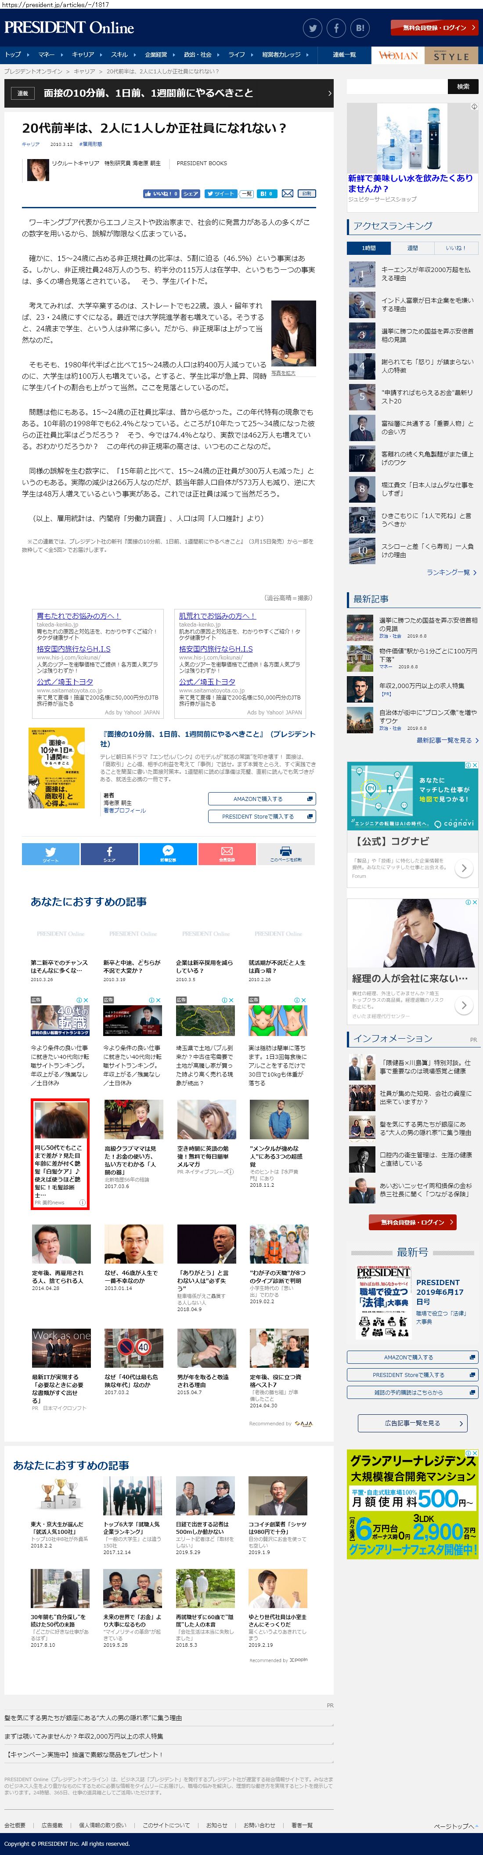483x1855 pixels.
Task: Click the 胃もたれでお悩みの方へ！ ad link
Action: (79, 616)
